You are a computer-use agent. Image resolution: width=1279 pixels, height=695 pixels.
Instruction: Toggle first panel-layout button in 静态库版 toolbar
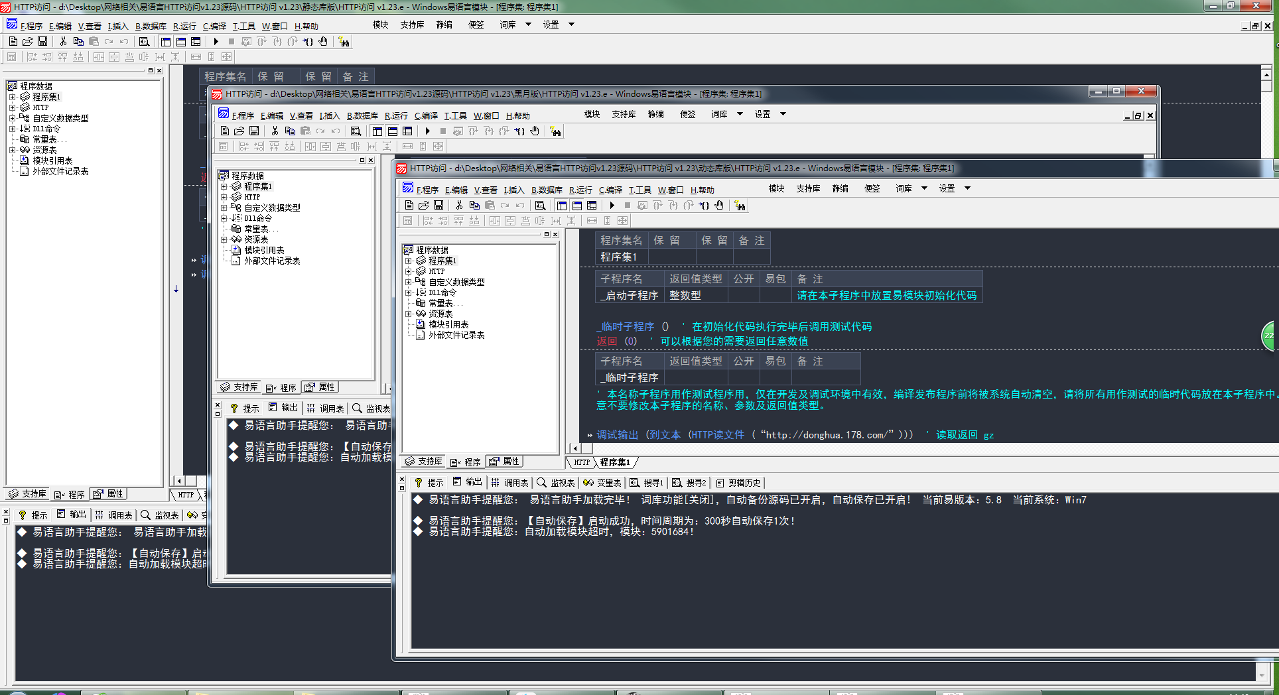(166, 42)
